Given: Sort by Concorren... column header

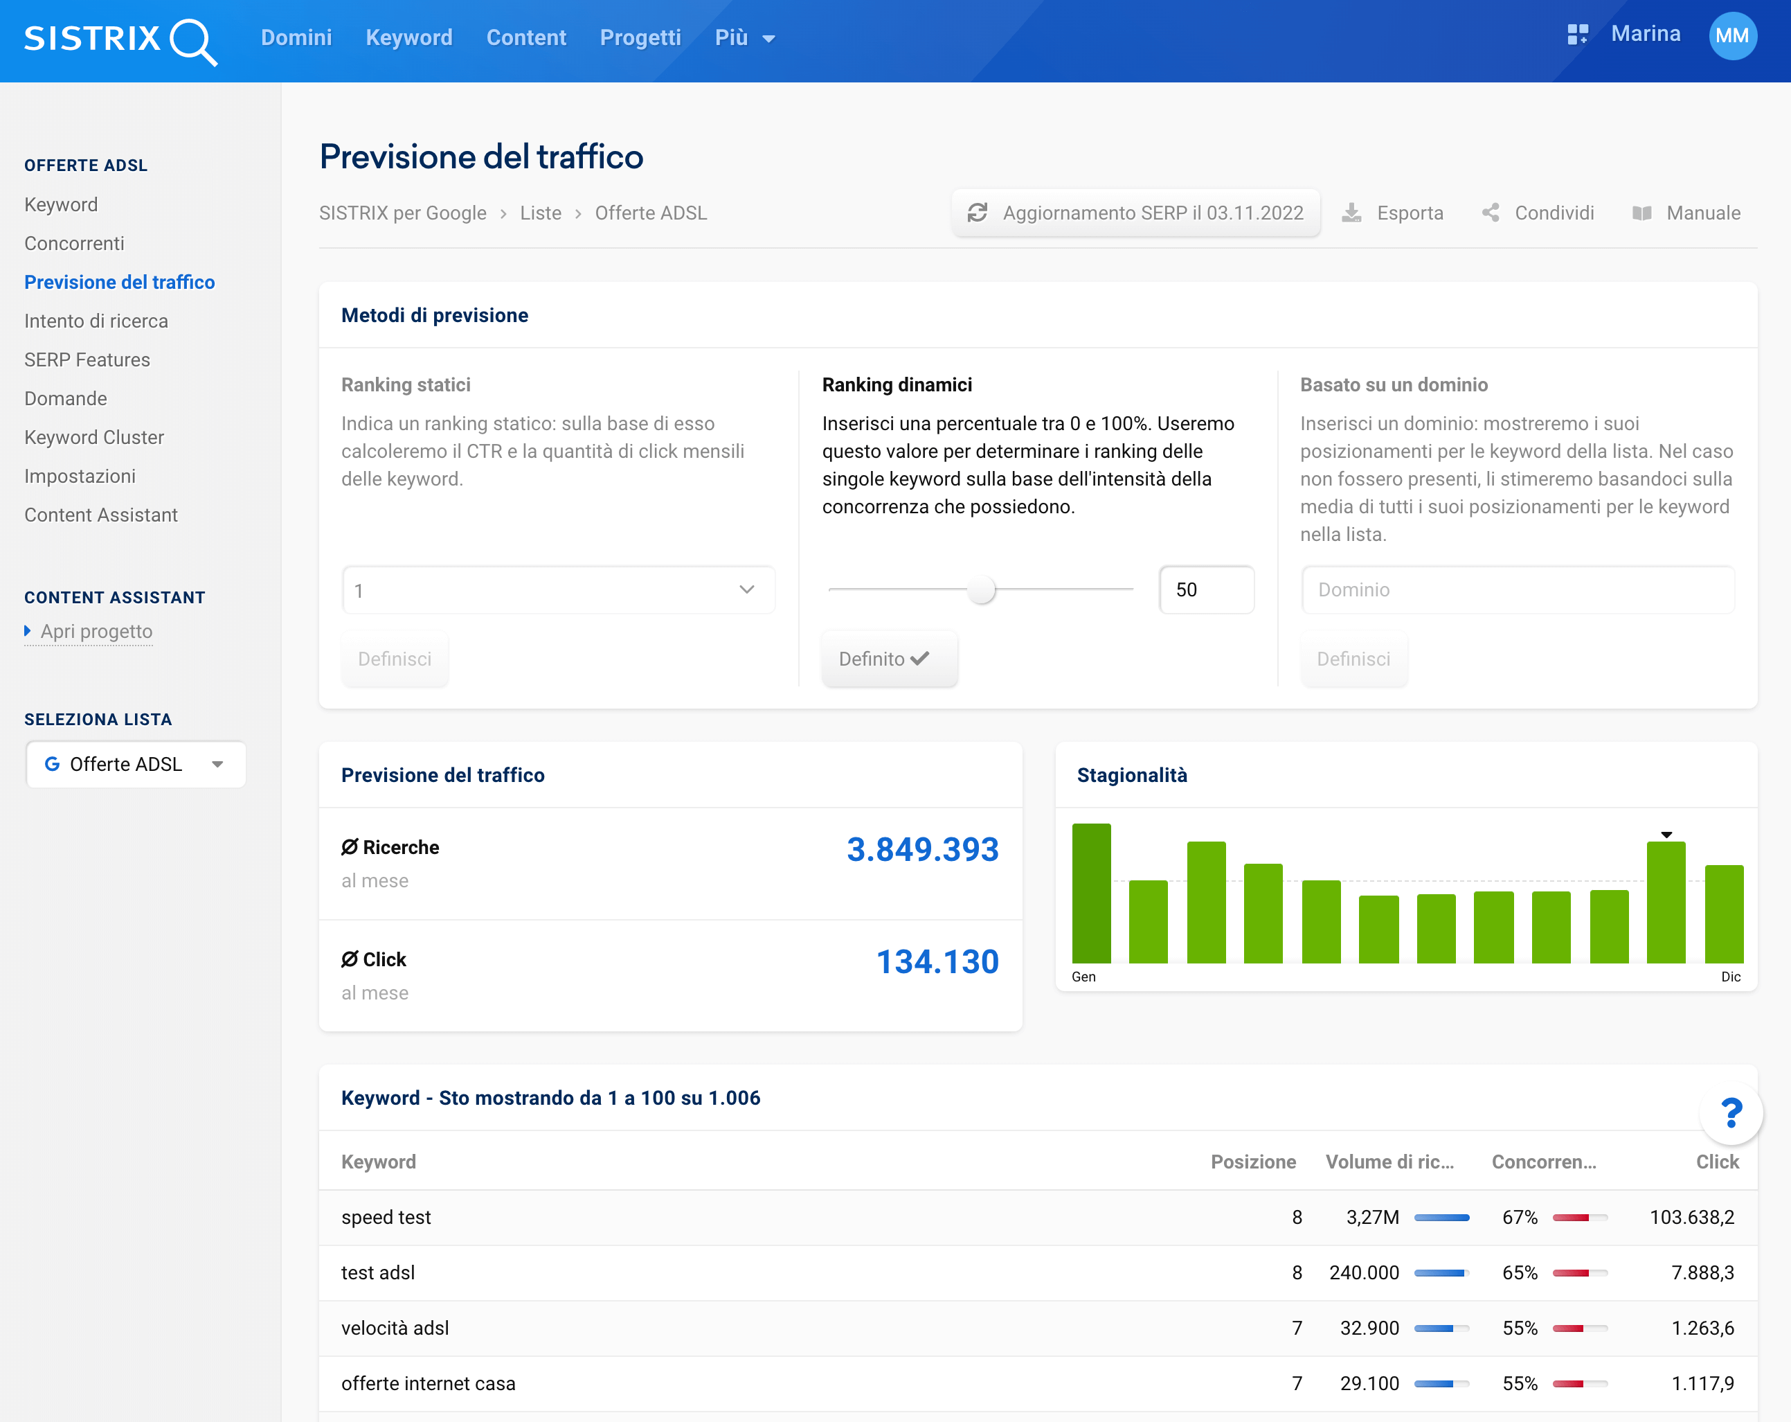Looking at the screenshot, I should tap(1543, 1162).
